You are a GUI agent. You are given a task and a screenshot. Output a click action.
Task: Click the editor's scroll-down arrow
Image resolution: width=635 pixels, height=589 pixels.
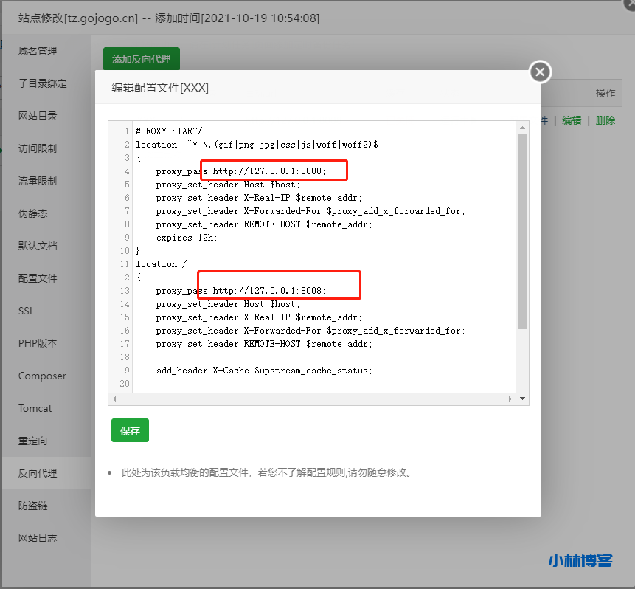tap(523, 399)
